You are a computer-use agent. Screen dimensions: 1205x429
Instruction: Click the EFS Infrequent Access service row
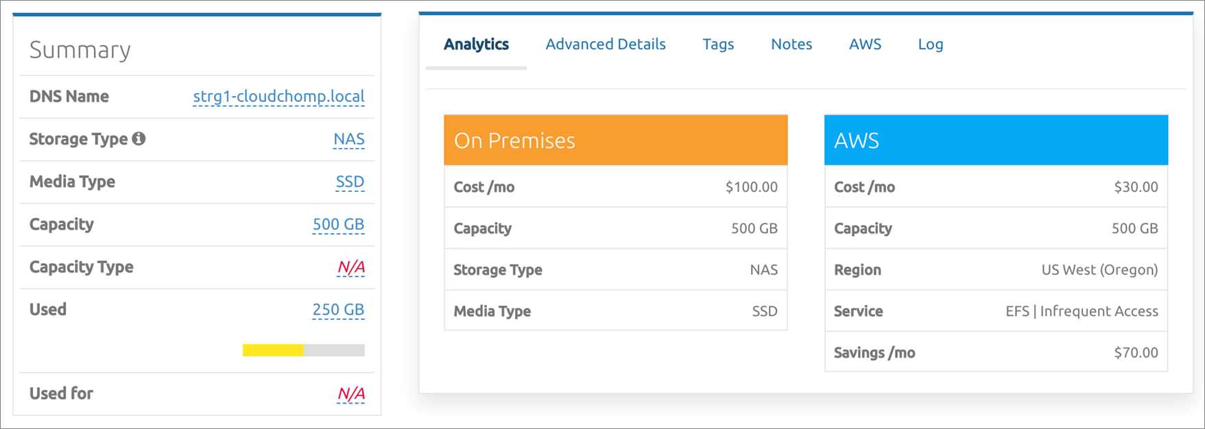(x=996, y=311)
